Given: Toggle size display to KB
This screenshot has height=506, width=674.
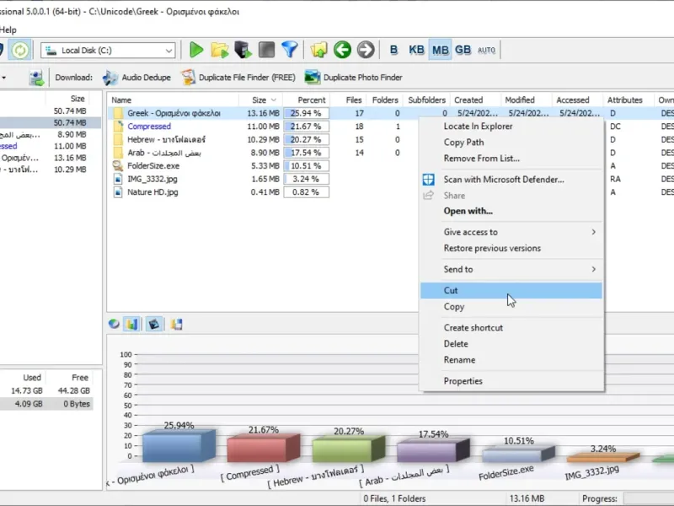Looking at the screenshot, I should [416, 50].
